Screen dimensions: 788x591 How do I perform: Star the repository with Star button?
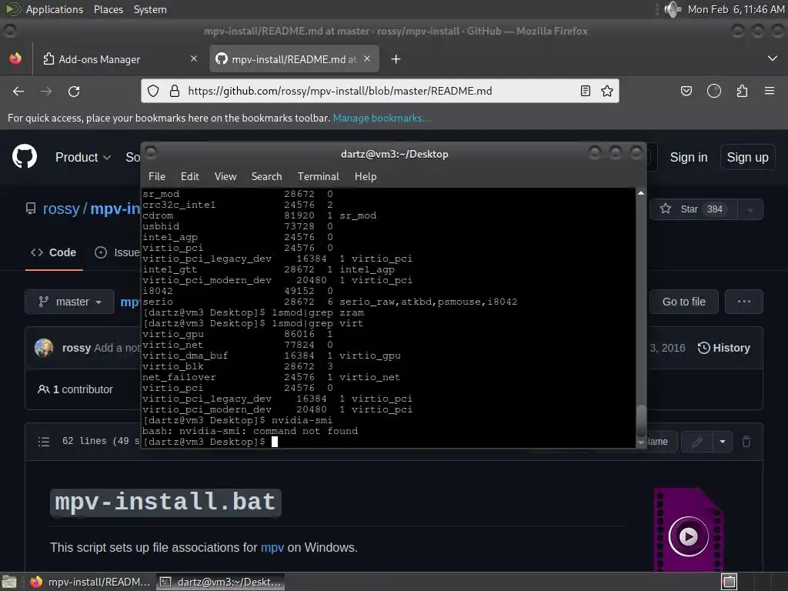pyautogui.click(x=693, y=209)
